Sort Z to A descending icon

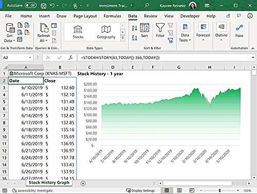point(135,38)
